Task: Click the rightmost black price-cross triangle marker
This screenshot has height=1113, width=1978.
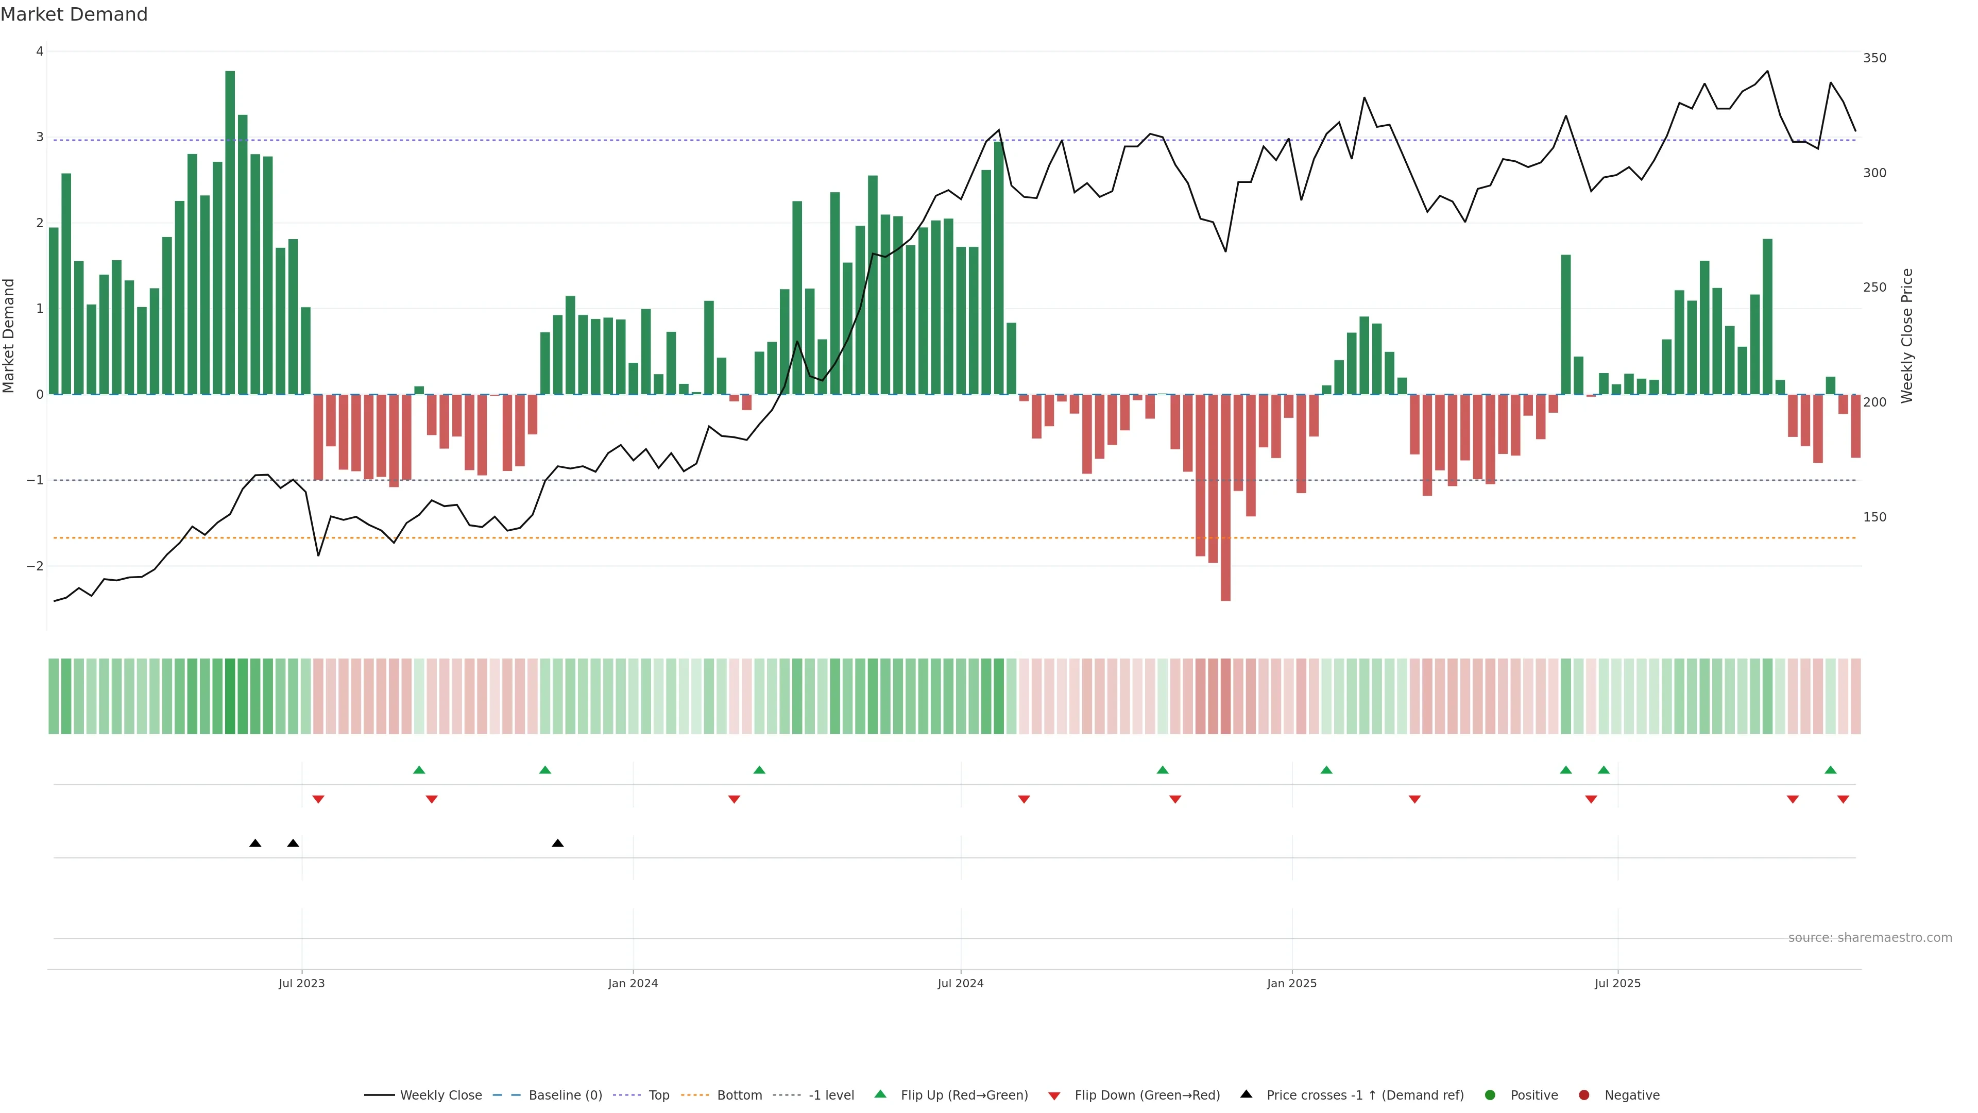Action: point(557,844)
